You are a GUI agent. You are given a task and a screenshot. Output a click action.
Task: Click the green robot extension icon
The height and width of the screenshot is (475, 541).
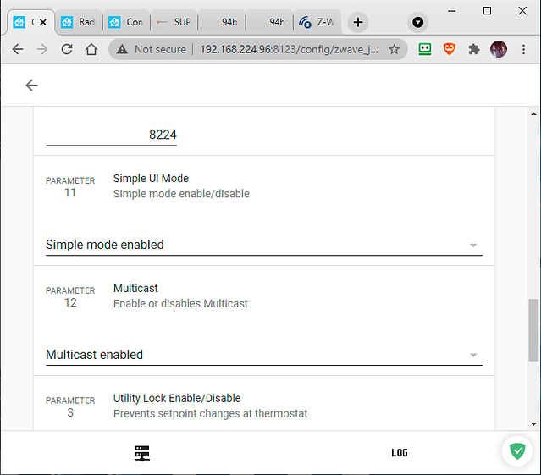click(425, 49)
